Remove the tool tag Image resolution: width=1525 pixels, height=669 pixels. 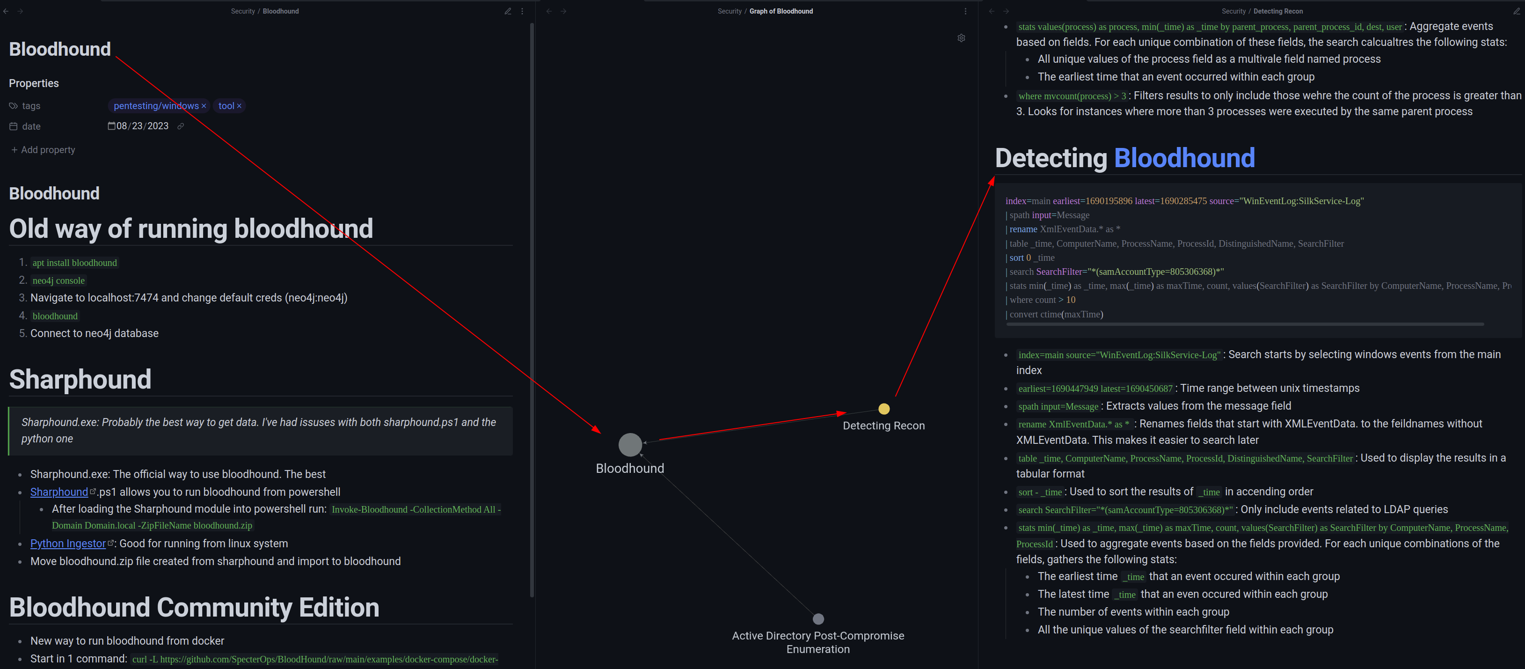coord(239,106)
